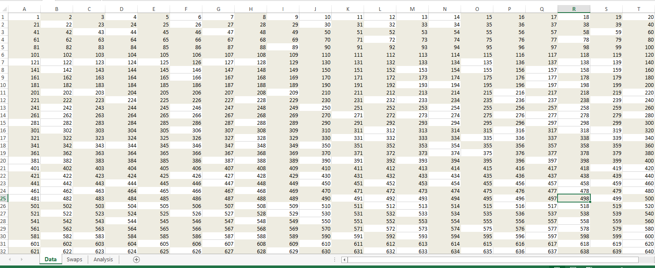Click the cell containing 343
Image resolution: width=655 pixels, height=268 pixels.
(89, 145)
